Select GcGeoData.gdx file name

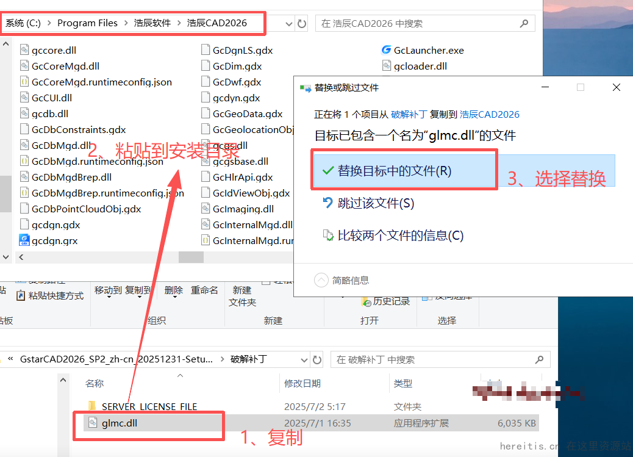pyautogui.click(x=248, y=113)
